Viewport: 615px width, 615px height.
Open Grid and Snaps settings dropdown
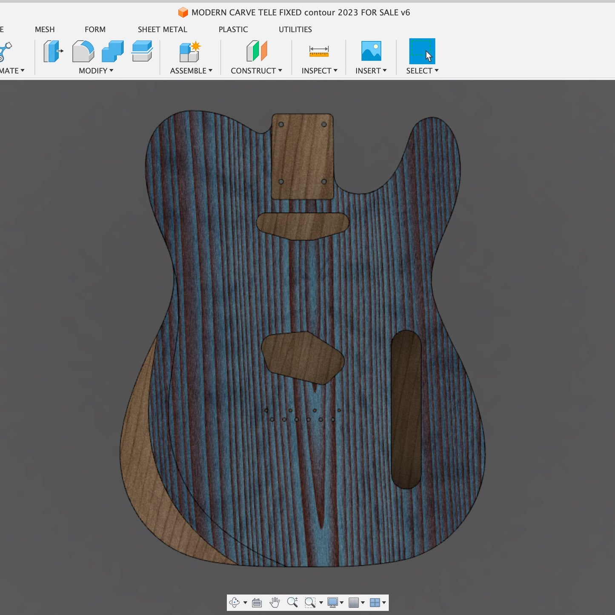point(363,602)
